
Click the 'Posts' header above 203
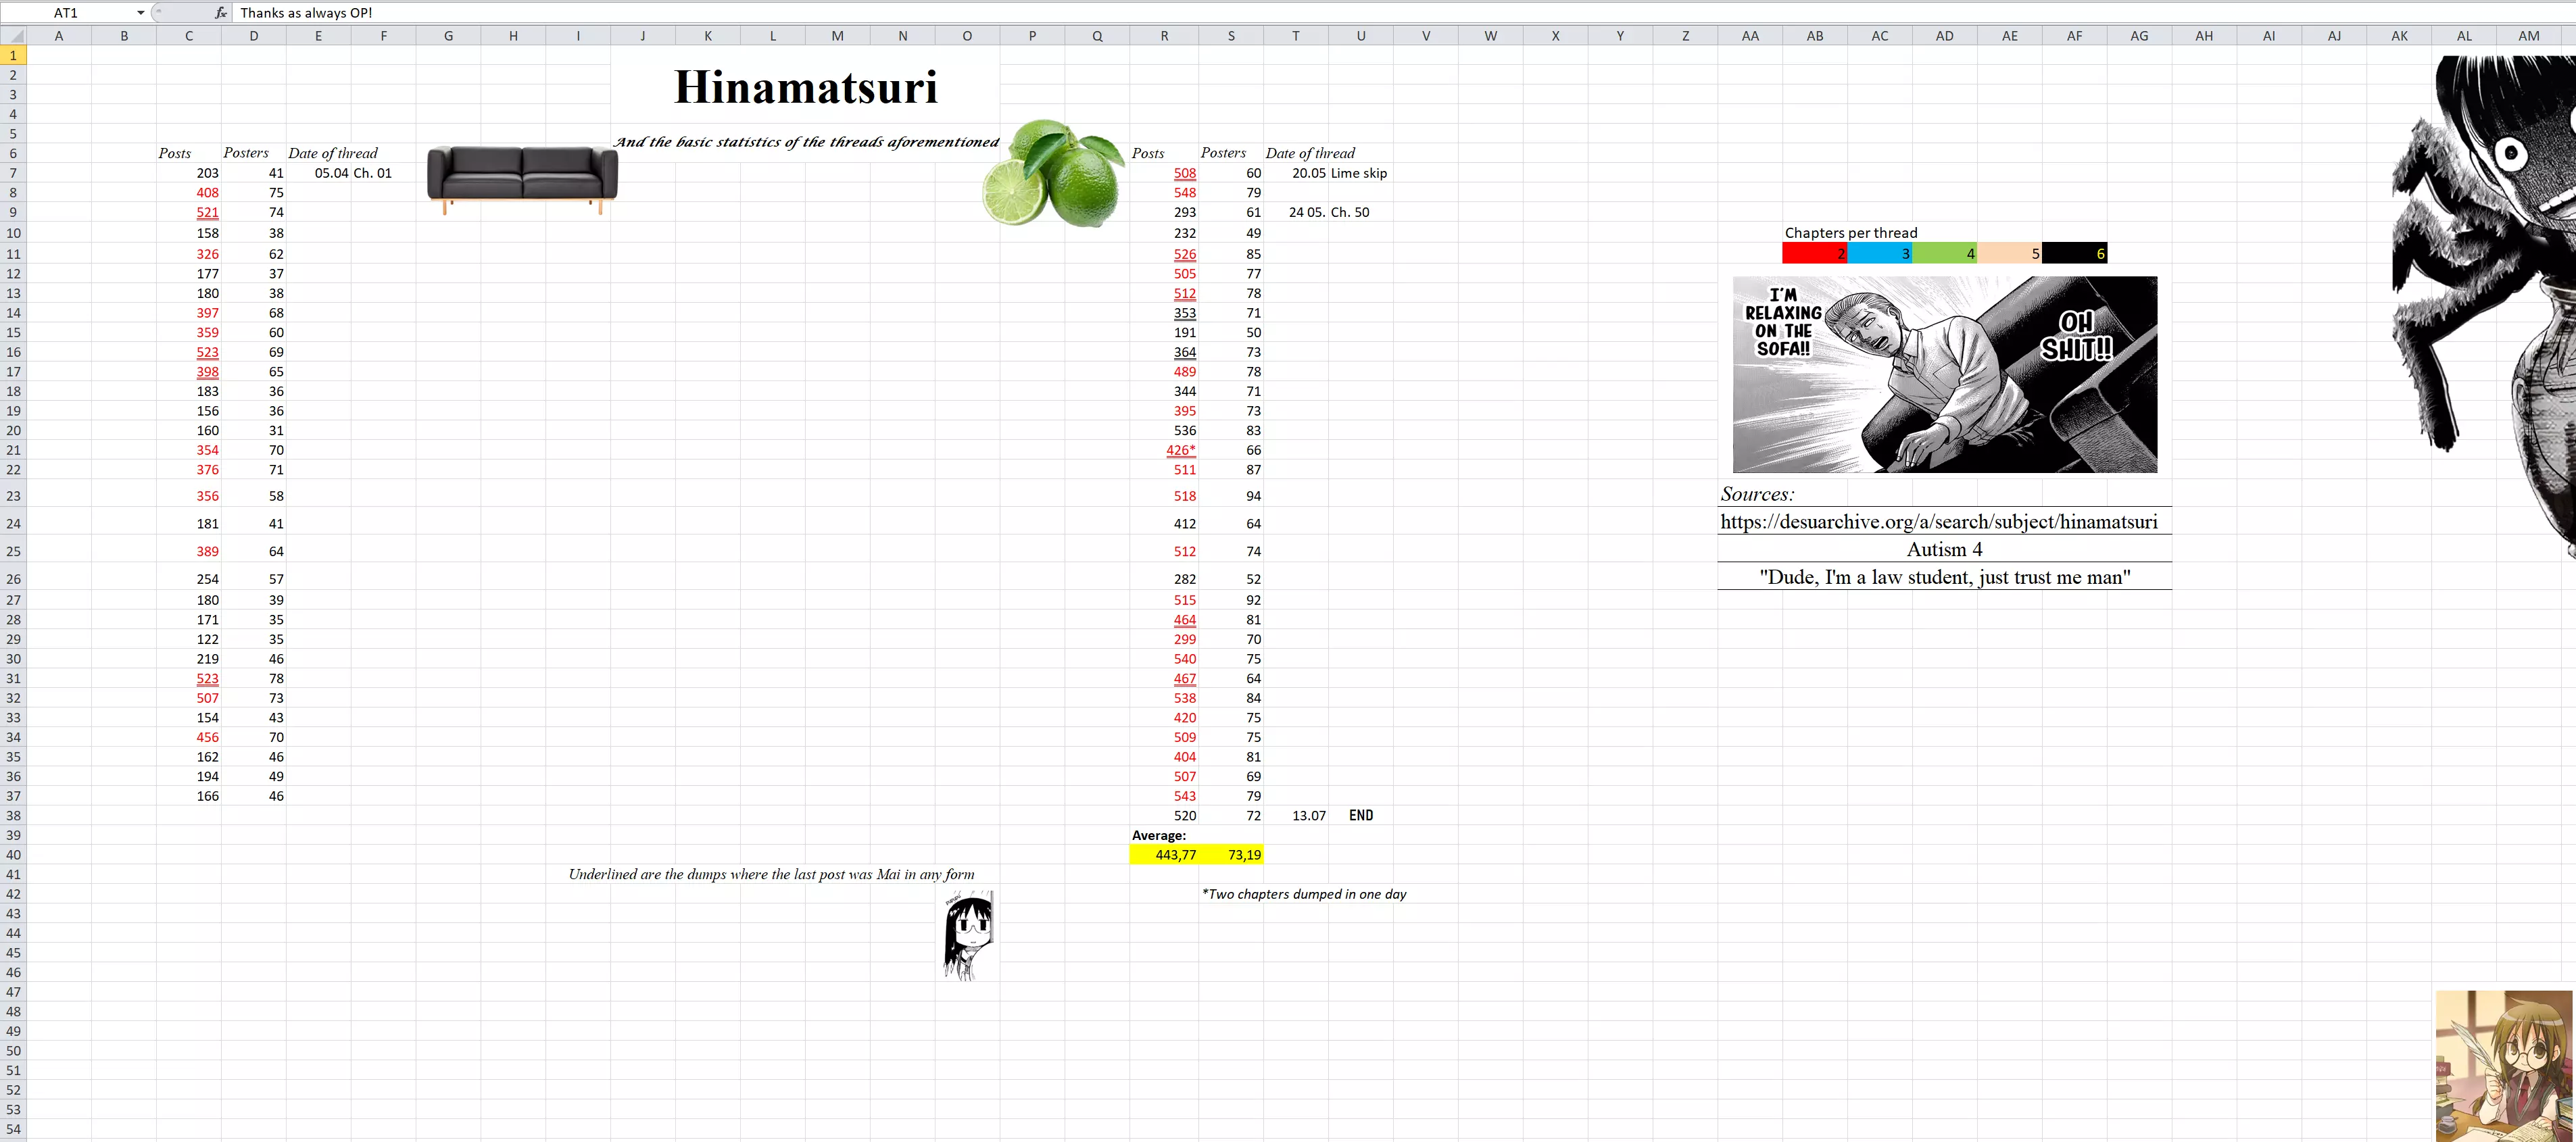tap(174, 154)
